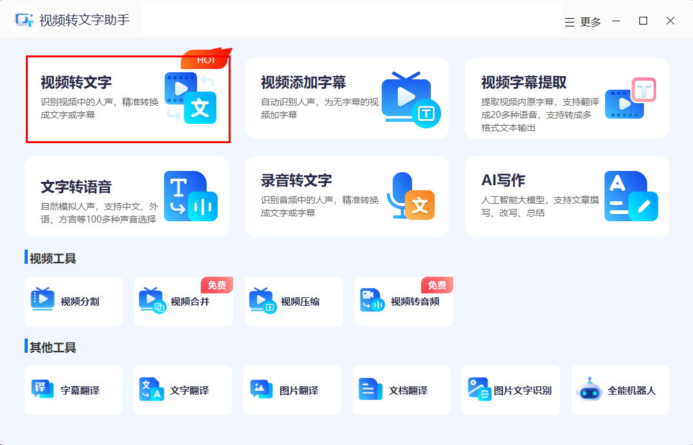Viewport: 693px width, 445px height.
Task: Select the 文字翻译 label
Action: pos(190,390)
